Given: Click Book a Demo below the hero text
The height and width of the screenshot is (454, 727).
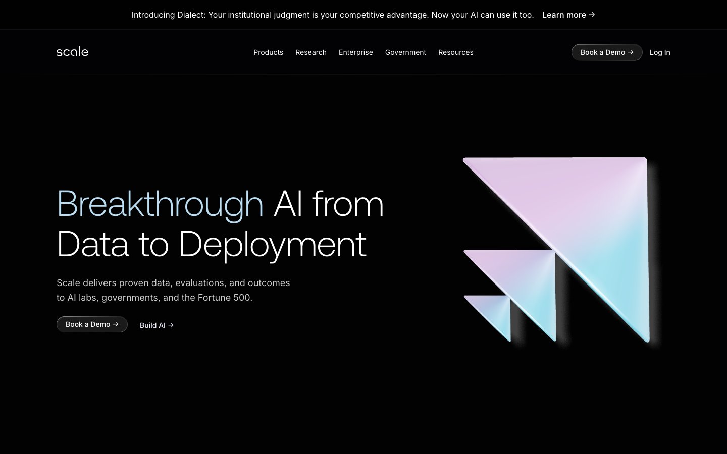Looking at the screenshot, I should 92,324.
